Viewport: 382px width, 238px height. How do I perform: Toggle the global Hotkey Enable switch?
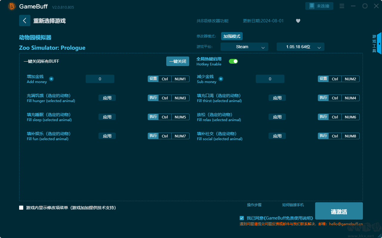(233, 61)
